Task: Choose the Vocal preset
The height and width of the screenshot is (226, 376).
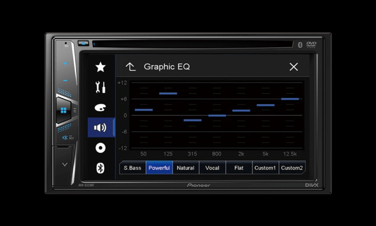Action: [x=212, y=168]
